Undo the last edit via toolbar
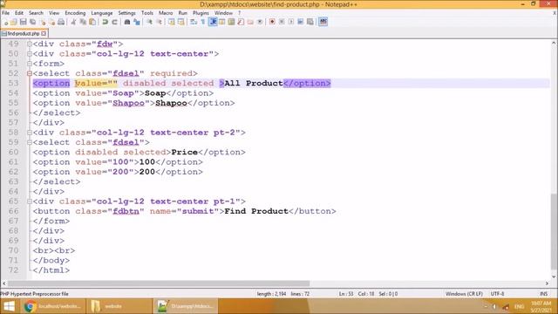This screenshot has width=558, height=314. pos(105,22)
